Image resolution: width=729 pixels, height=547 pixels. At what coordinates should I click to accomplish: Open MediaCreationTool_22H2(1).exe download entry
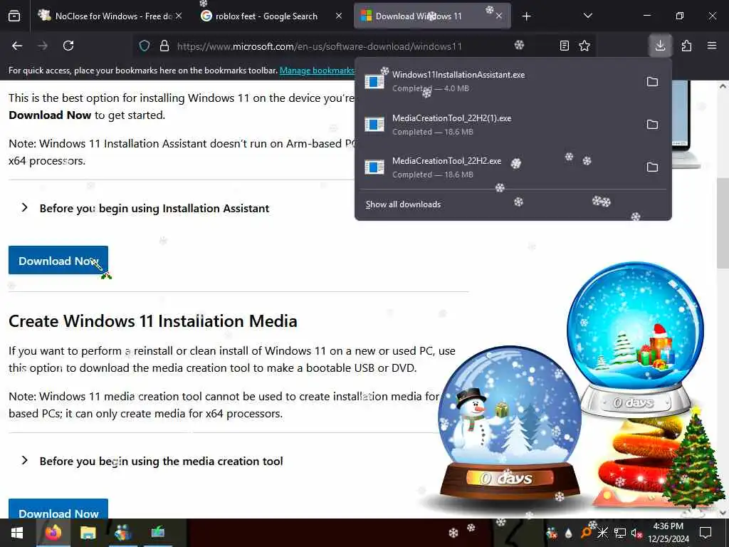point(500,125)
